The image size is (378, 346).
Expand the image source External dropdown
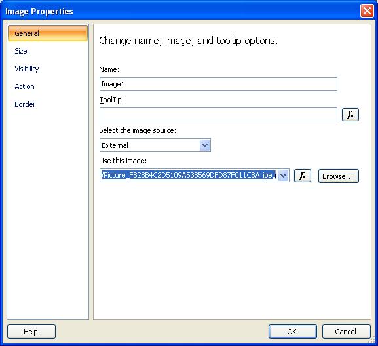click(x=204, y=145)
